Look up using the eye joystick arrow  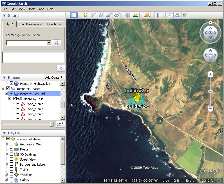(x=210, y=28)
